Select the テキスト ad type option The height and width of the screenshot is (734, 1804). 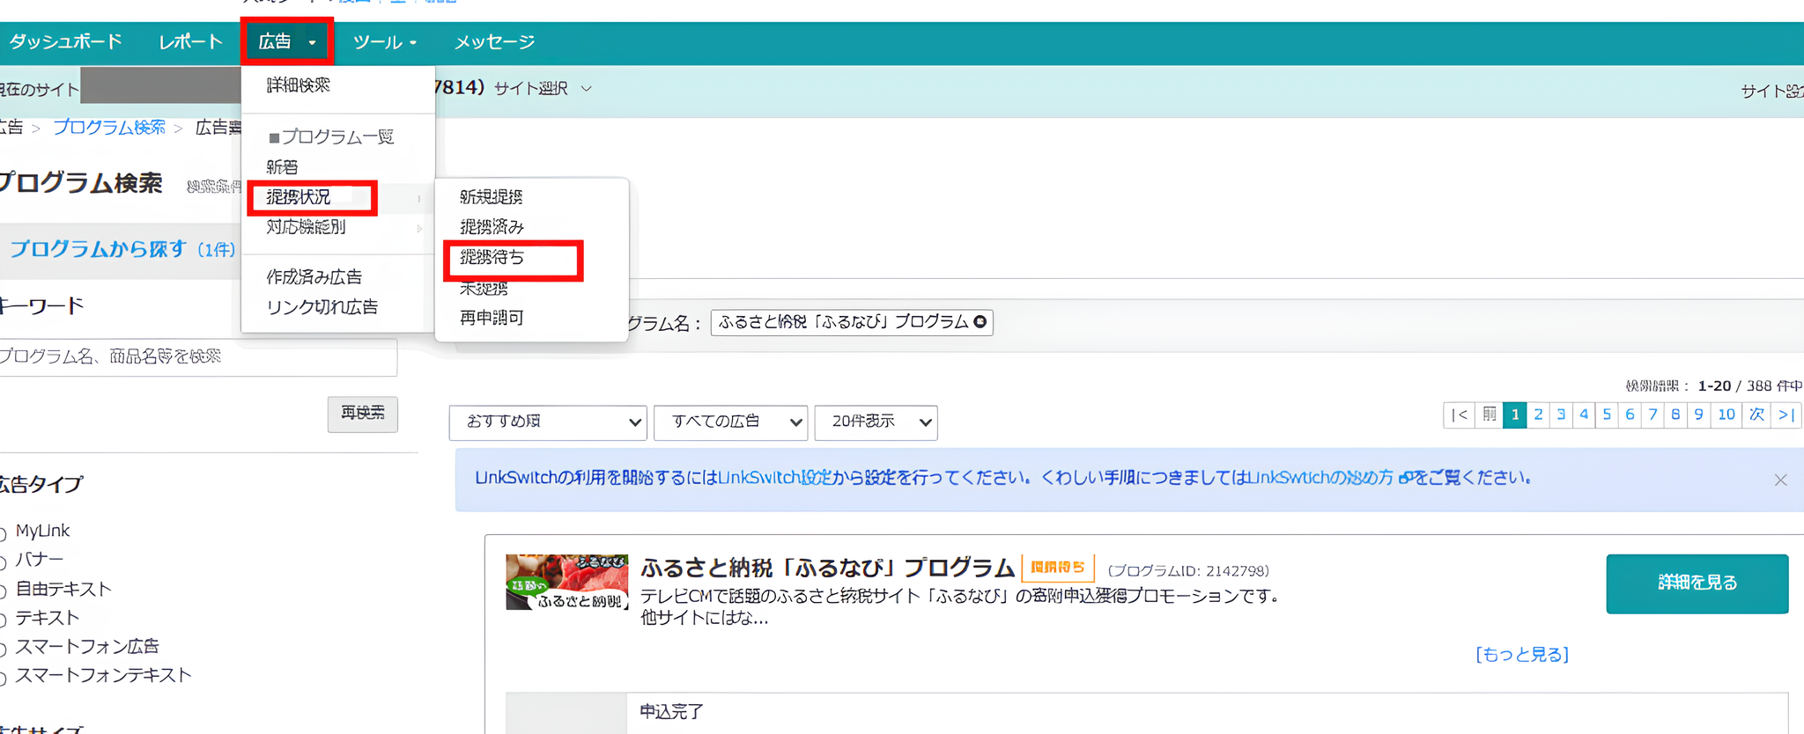click(x=4, y=620)
